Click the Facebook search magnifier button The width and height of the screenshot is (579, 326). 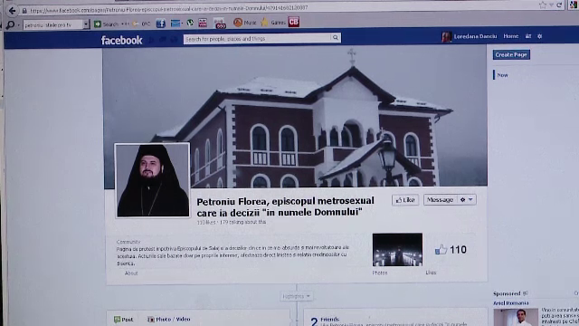click(336, 38)
